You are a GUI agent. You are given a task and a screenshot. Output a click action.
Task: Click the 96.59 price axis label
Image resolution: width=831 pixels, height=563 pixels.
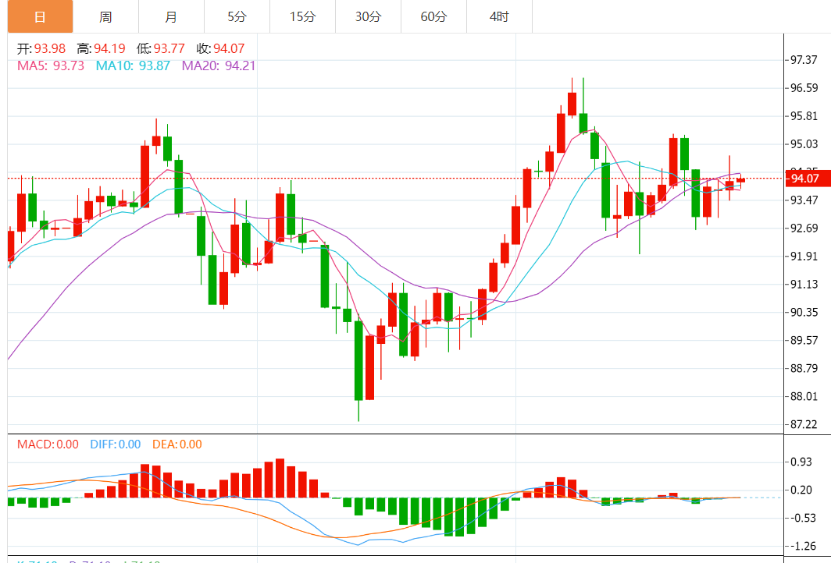[804, 88]
